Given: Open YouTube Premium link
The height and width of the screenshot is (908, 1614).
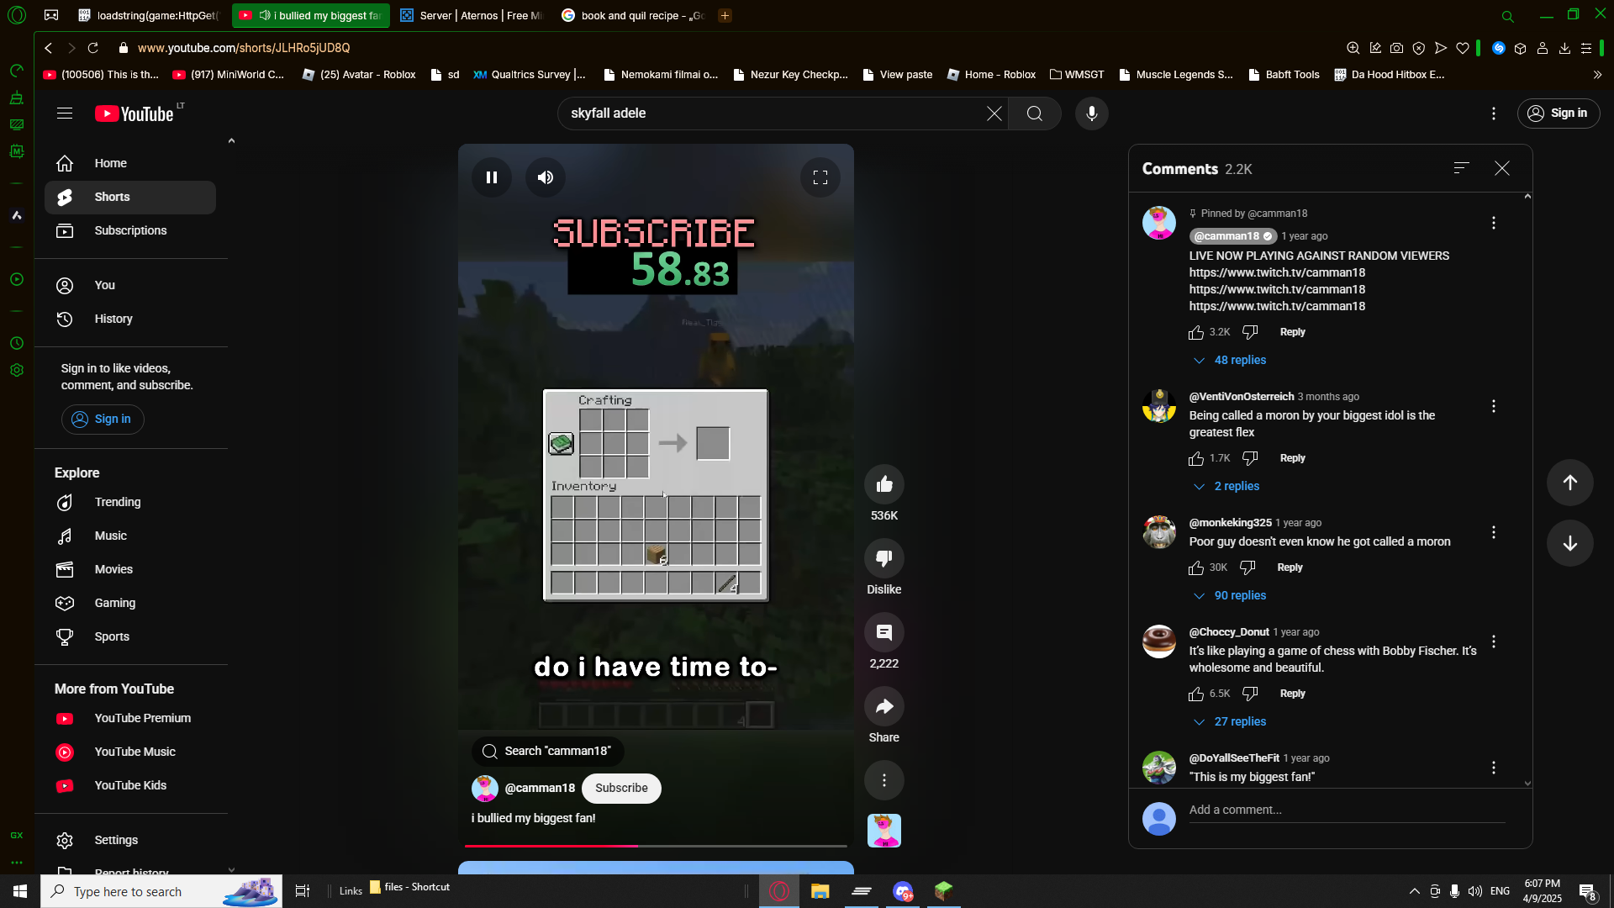Looking at the screenshot, I should click(130, 719).
